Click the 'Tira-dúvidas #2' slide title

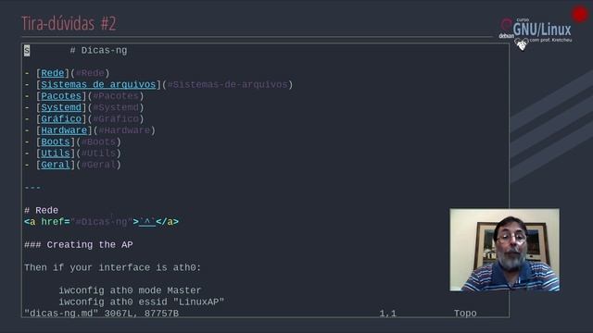click(x=69, y=23)
